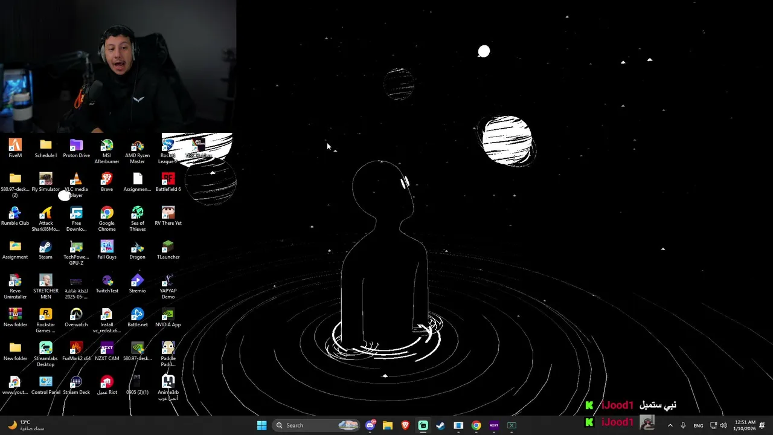773x435 pixels.
Task: Launch TwitchTest shortcut
Action: click(107, 283)
